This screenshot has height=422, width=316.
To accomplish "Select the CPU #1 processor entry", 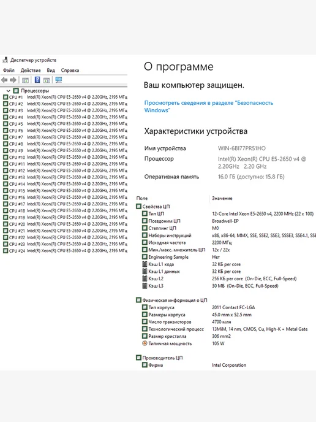I will click(65, 97).
